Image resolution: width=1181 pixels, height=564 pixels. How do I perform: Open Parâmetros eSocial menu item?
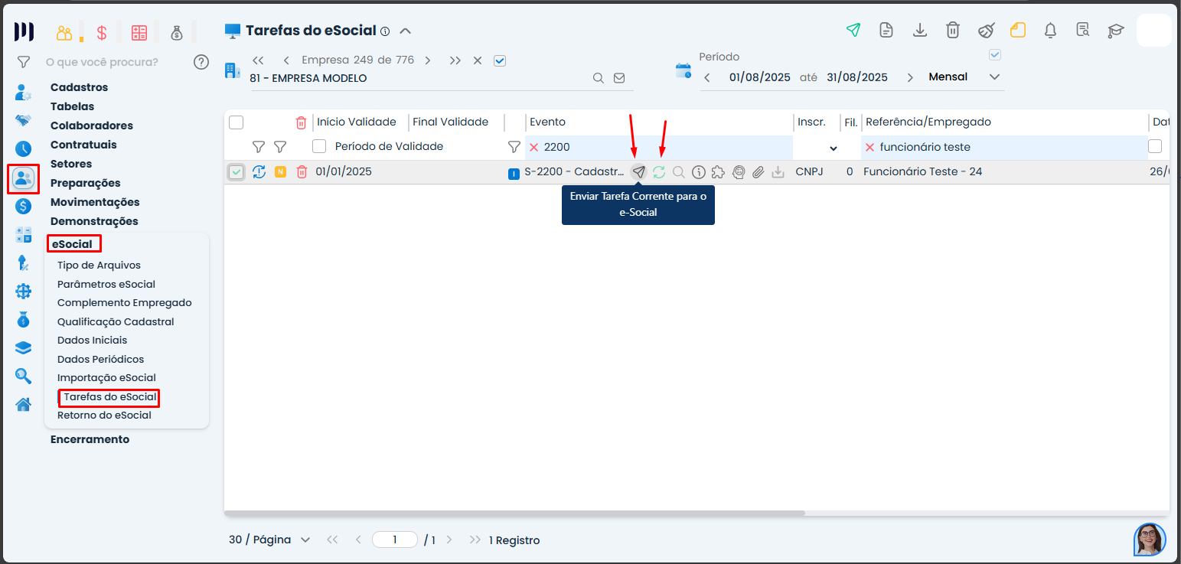pos(106,284)
